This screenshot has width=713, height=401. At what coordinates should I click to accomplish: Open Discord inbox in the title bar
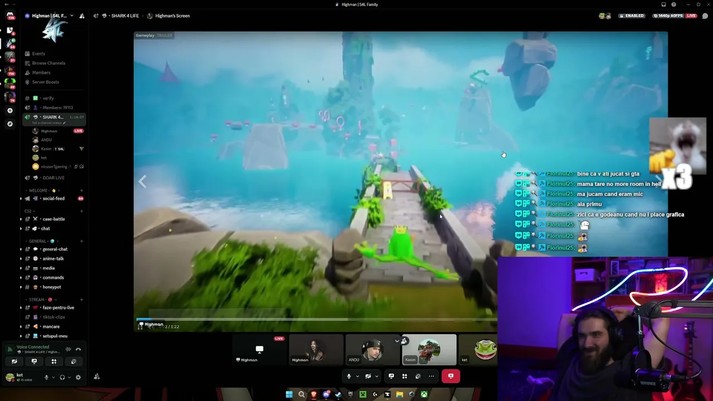(x=663, y=4)
